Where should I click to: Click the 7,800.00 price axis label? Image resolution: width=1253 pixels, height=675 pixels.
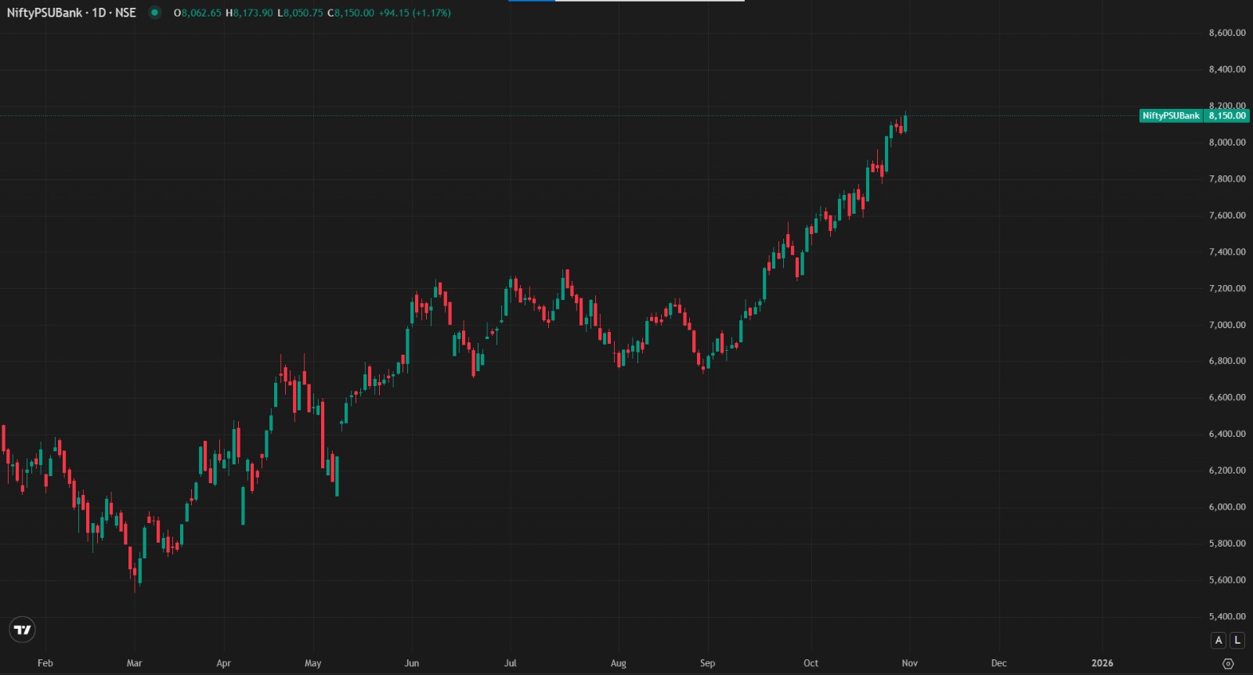click(x=1227, y=179)
